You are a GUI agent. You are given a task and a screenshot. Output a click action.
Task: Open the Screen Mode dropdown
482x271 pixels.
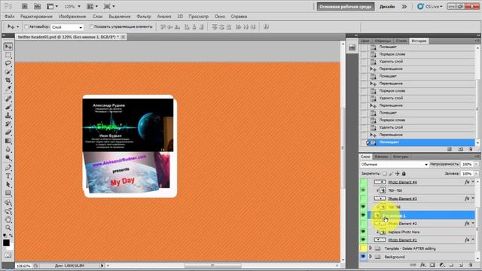pyautogui.click(x=109, y=6)
